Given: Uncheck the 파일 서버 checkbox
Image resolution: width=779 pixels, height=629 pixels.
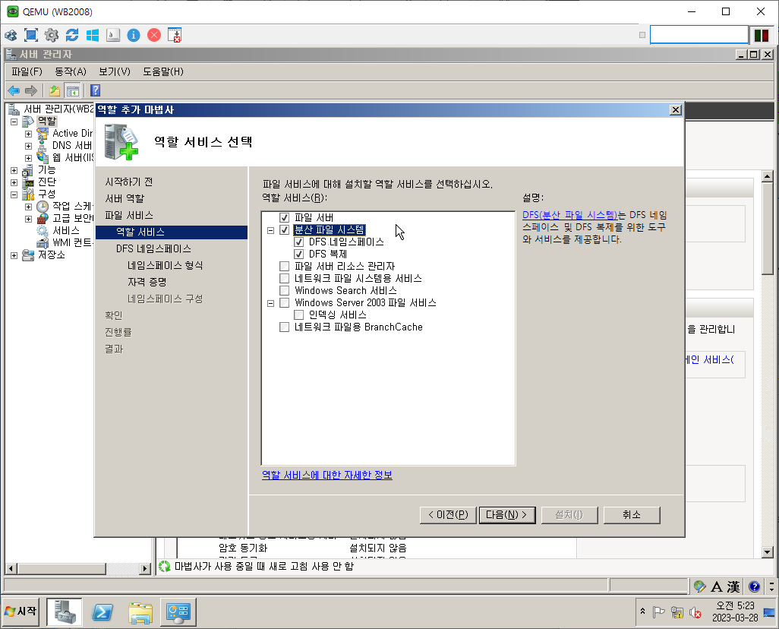Looking at the screenshot, I should [285, 218].
